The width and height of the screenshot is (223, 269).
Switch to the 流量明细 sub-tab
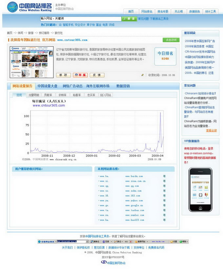coord(33,95)
